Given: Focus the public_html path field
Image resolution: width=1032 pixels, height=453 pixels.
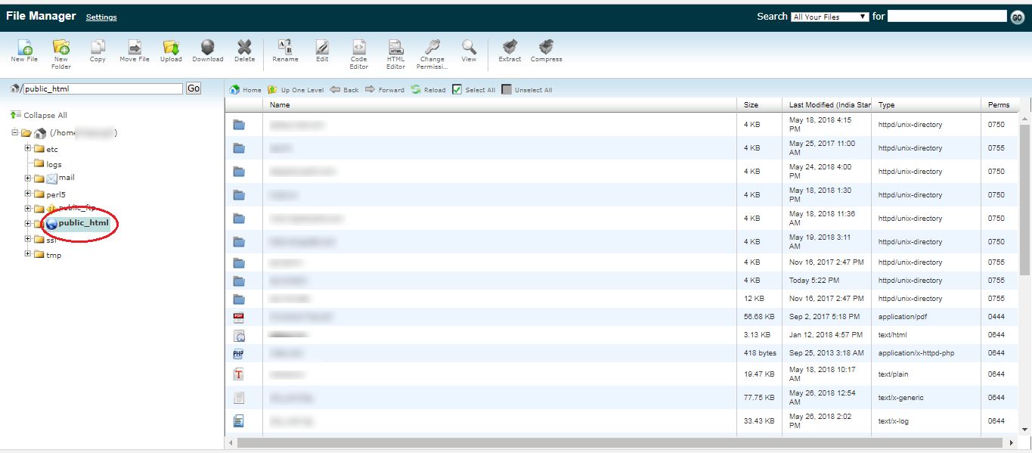Looking at the screenshot, I should 103,88.
